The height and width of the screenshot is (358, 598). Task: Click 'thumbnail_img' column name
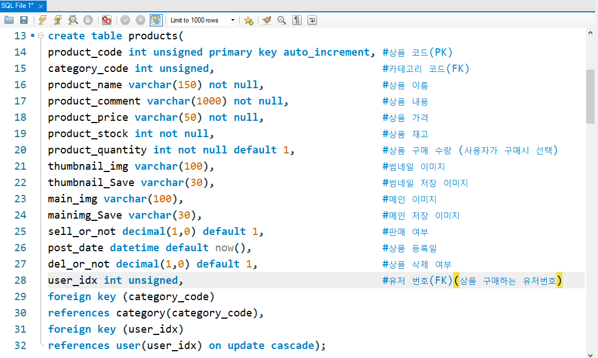click(x=88, y=166)
